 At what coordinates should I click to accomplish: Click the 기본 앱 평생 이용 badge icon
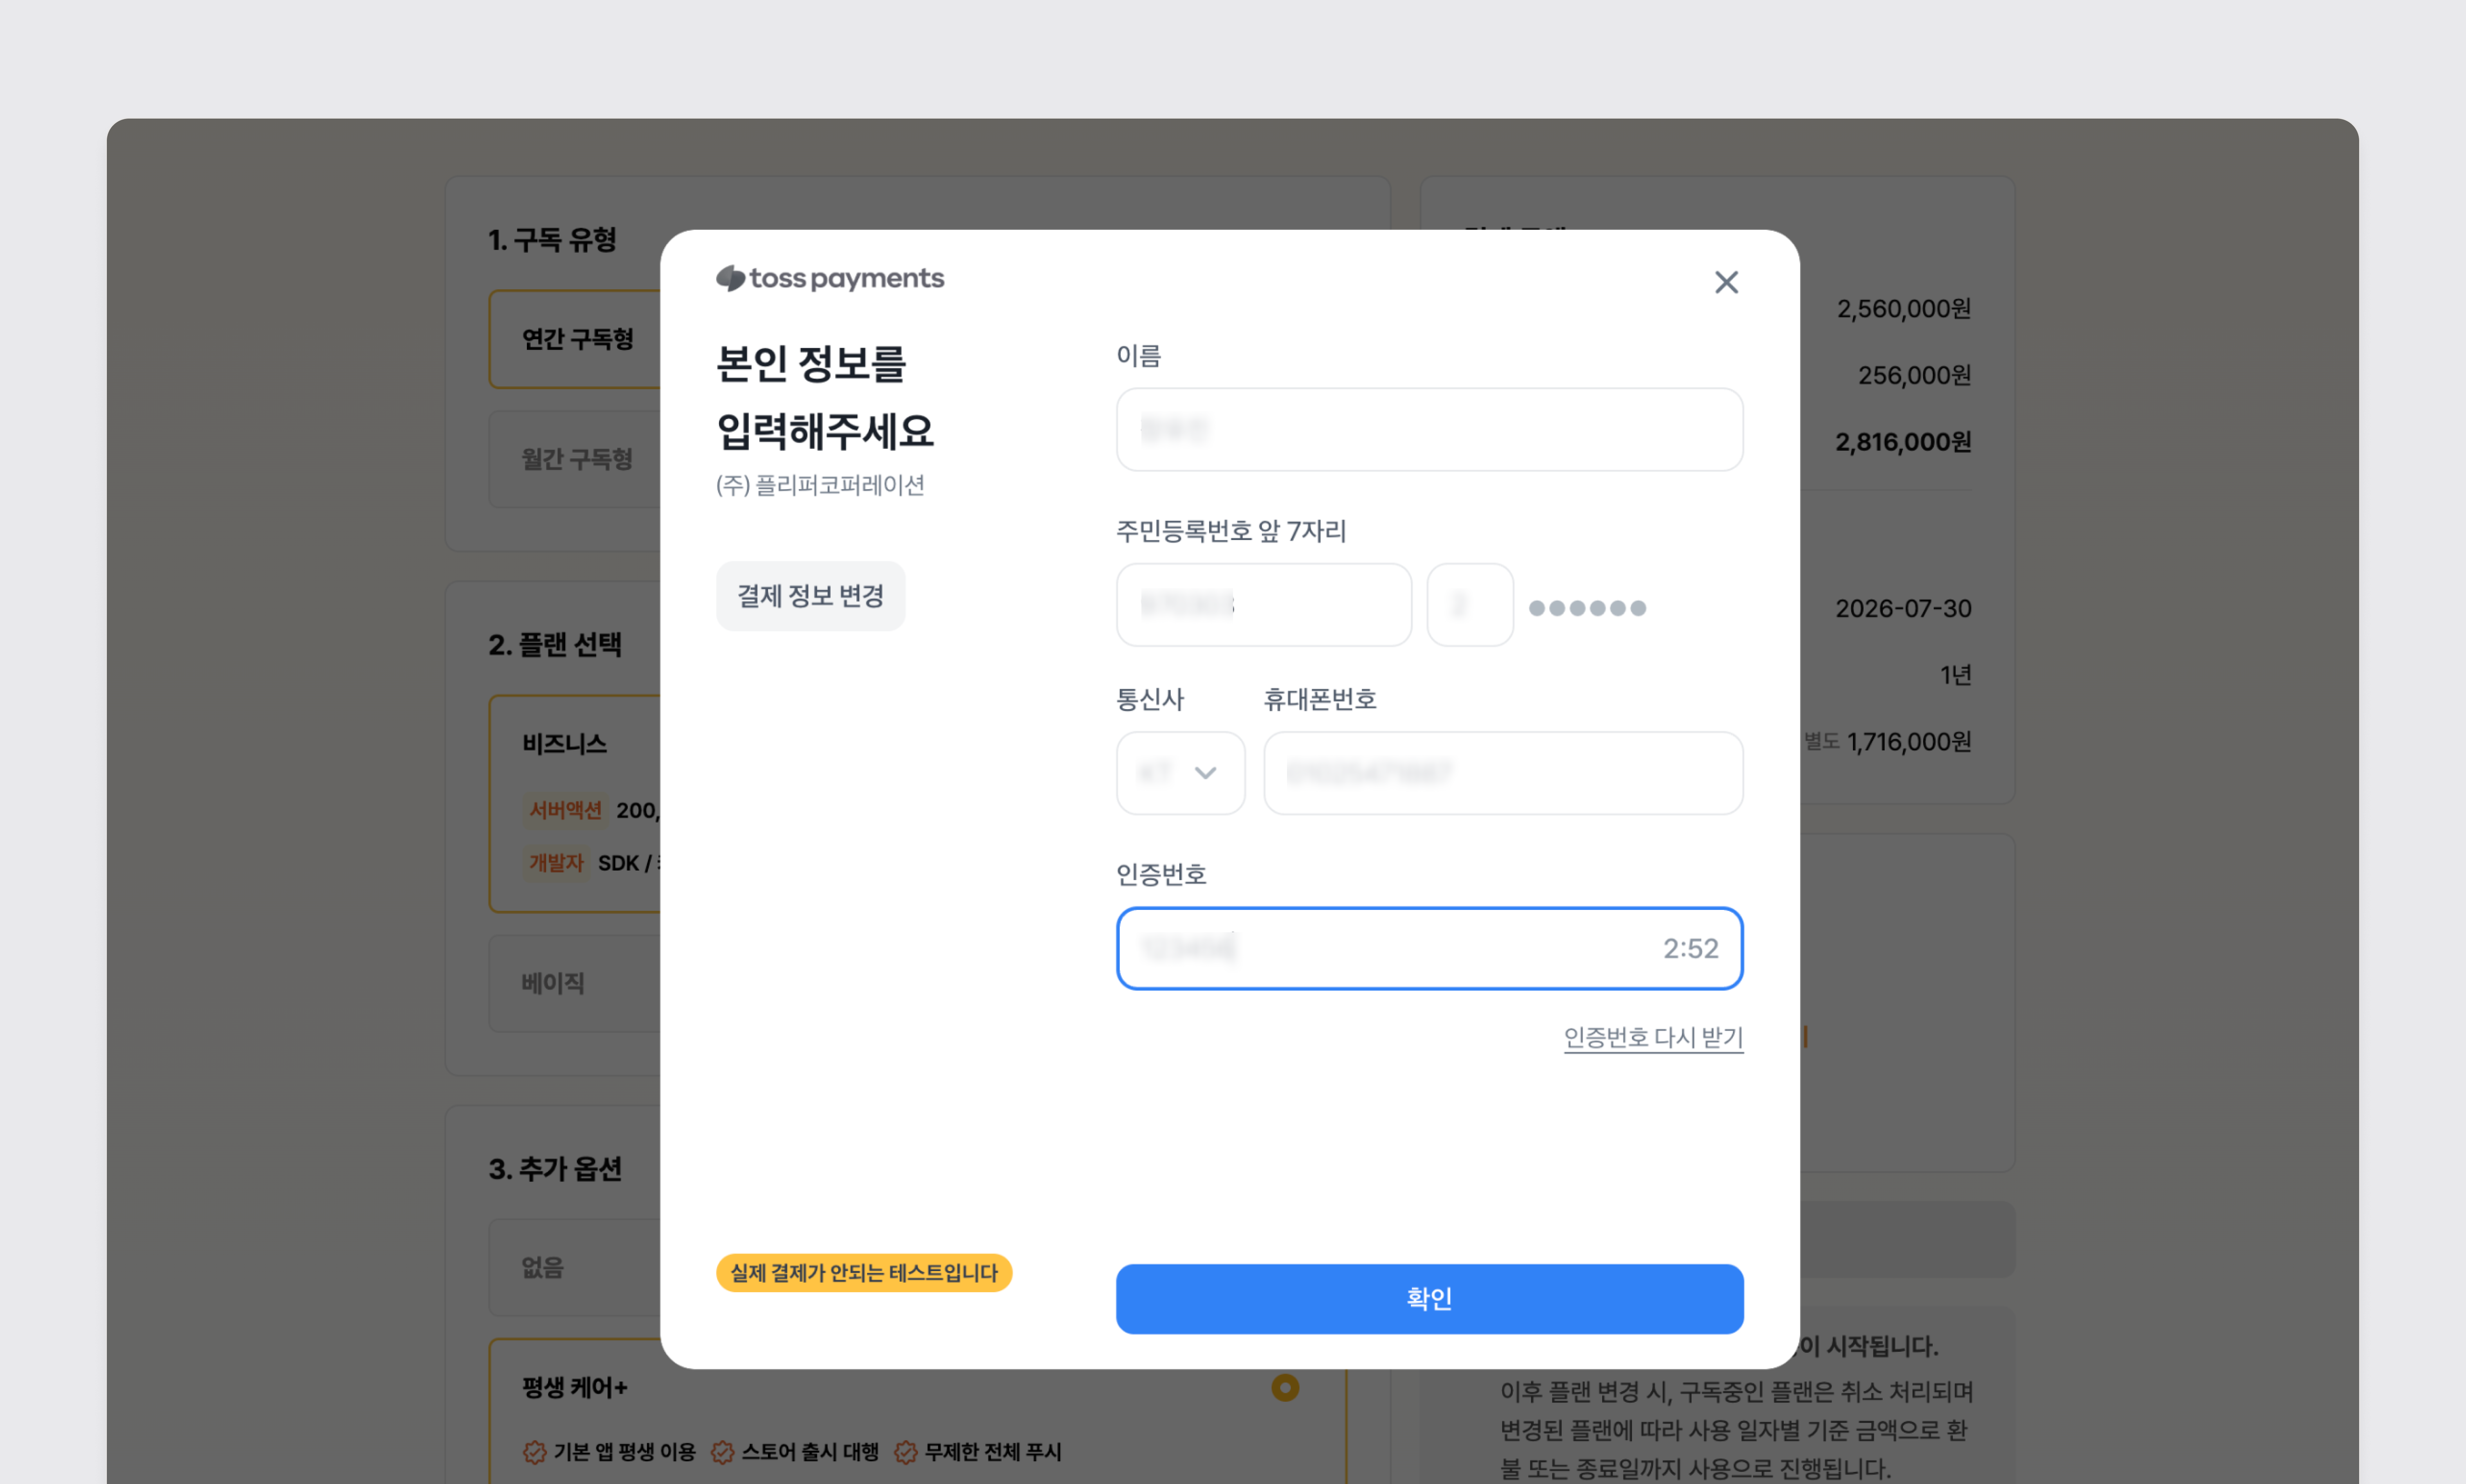535,1451
